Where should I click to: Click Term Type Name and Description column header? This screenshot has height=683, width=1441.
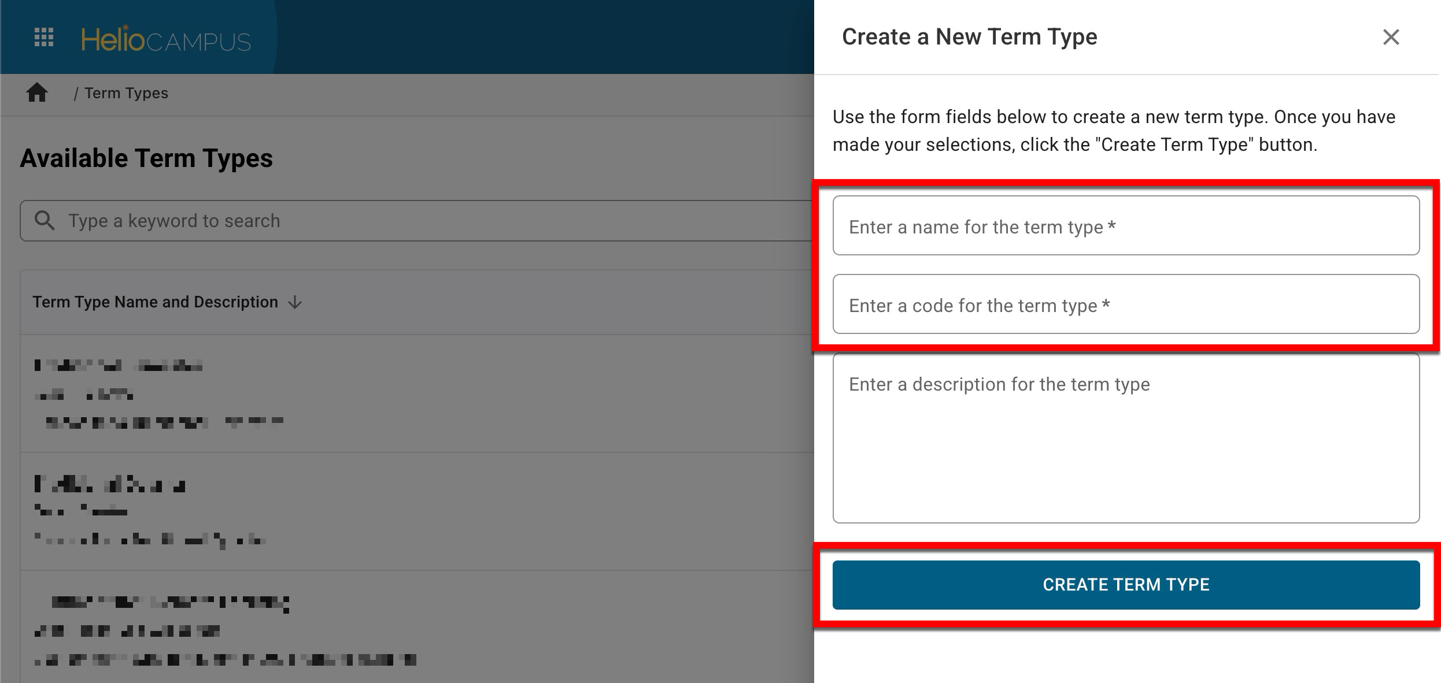point(155,302)
